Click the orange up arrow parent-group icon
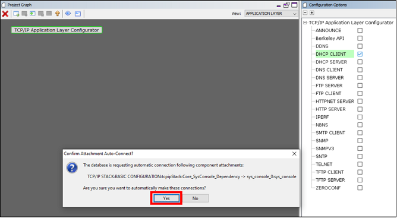Screen dimensions: 397x218 tap(58, 14)
